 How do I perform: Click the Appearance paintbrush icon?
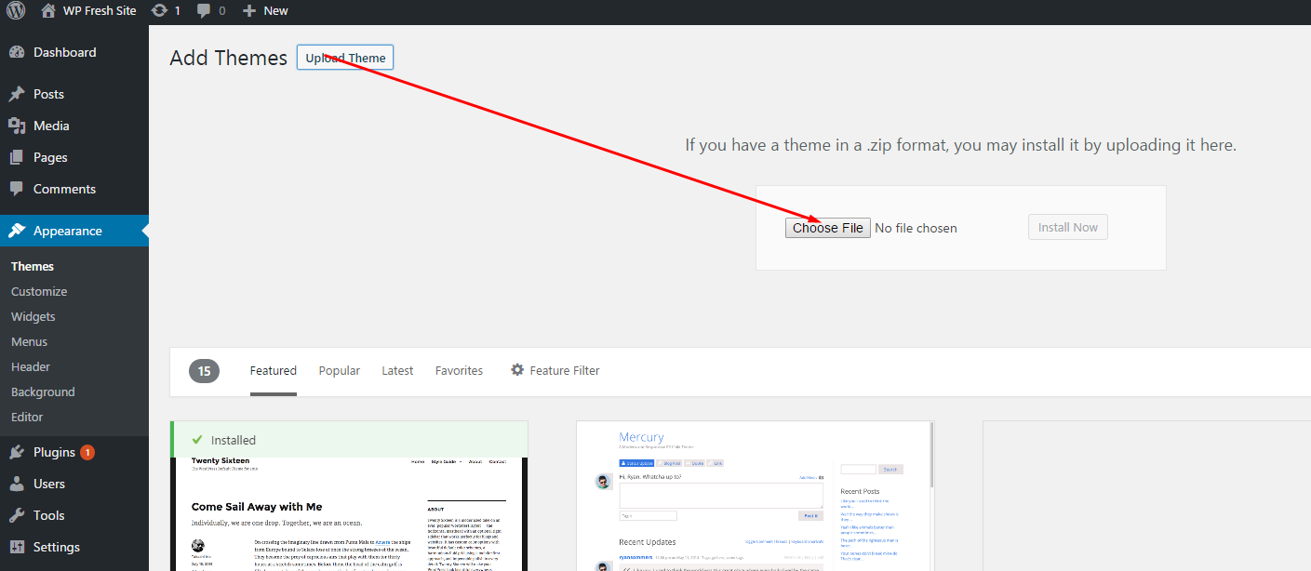[x=17, y=231]
